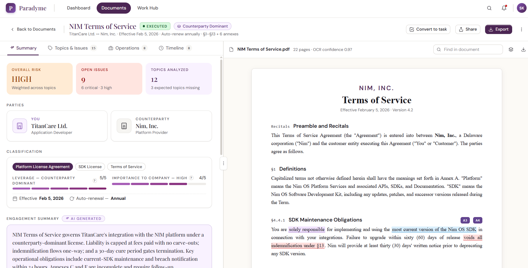Viewport: 528px width, 268px height.
Task: Click the Effective date 'Feb 5, 2026' value
Action: pyautogui.click(x=51, y=198)
